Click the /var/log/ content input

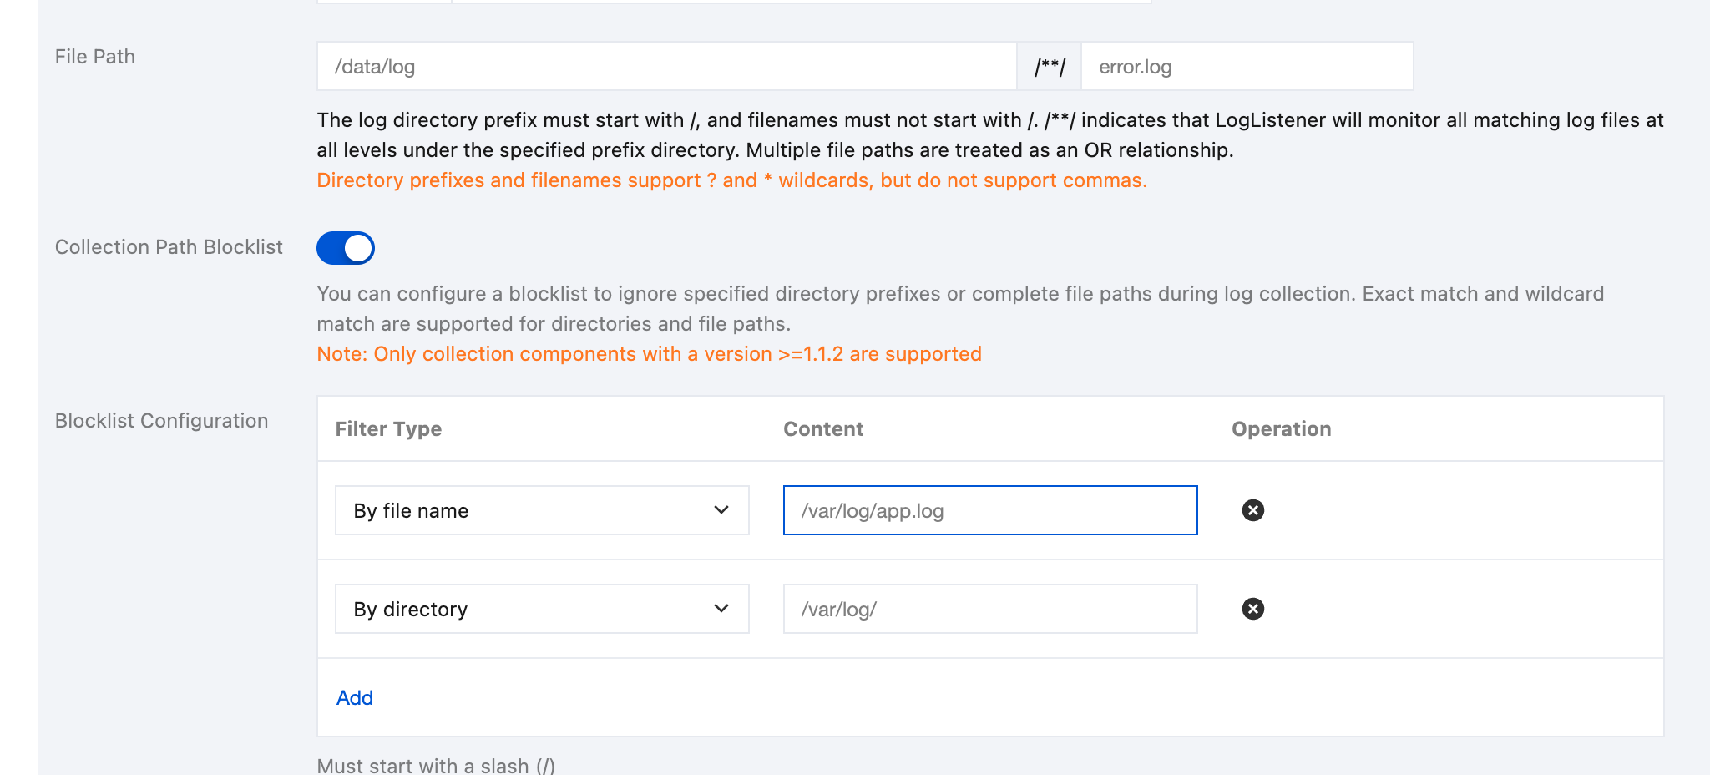point(989,609)
